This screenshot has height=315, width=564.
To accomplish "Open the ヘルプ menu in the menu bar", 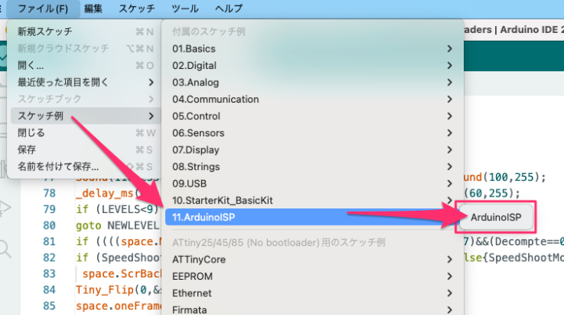I will click(229, 9).
